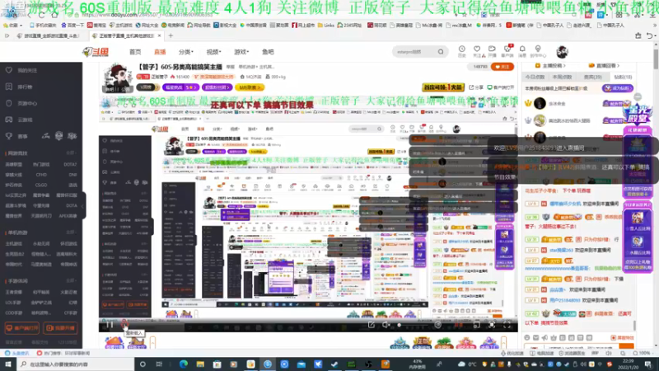Click the danmaku edit icon in player
Image resolution: width=659 pixels, height=371 pixels.
372,324
